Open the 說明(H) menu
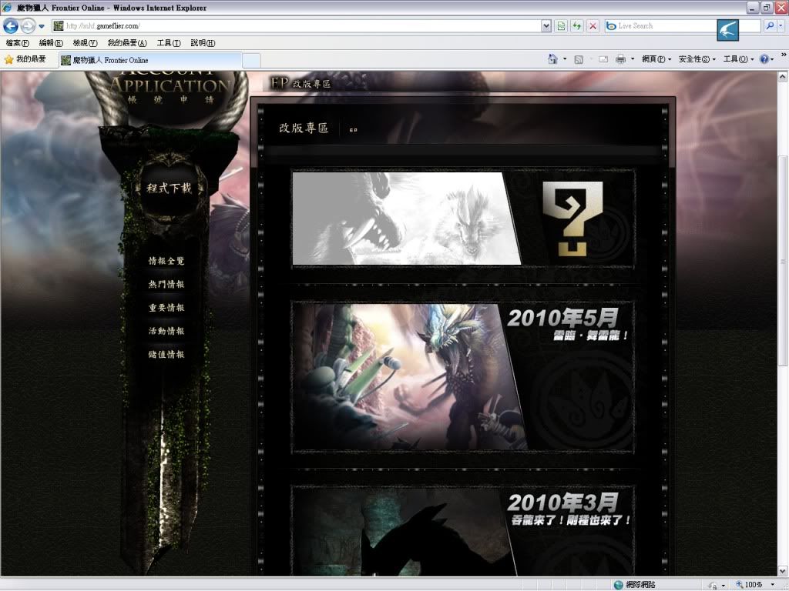789x591 pixels. (x=203, y=43)
